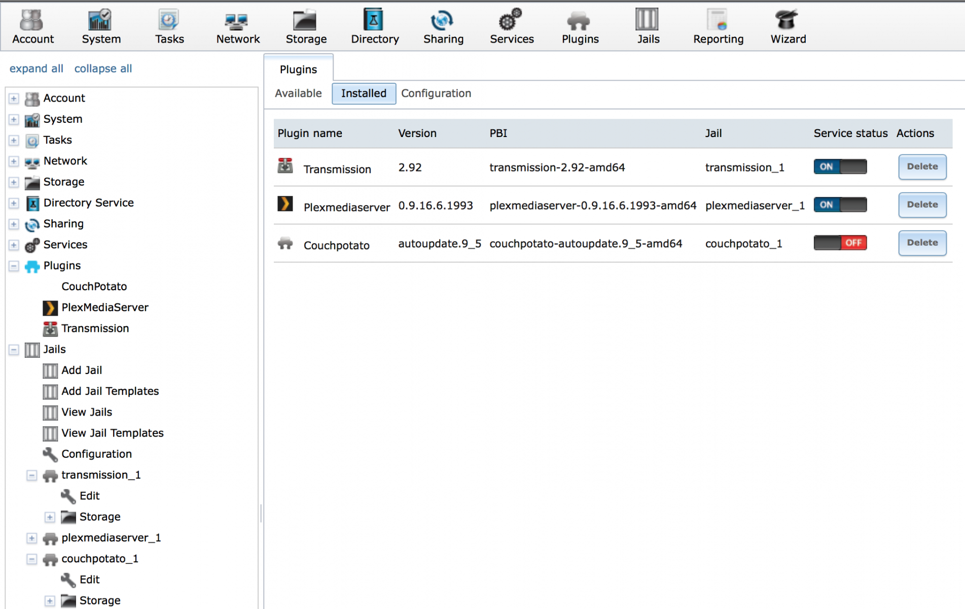Image resolution: width=965 pixels, height=609 pixels.
Task: Collapse the Jails tree node
Action: (14, 350)
